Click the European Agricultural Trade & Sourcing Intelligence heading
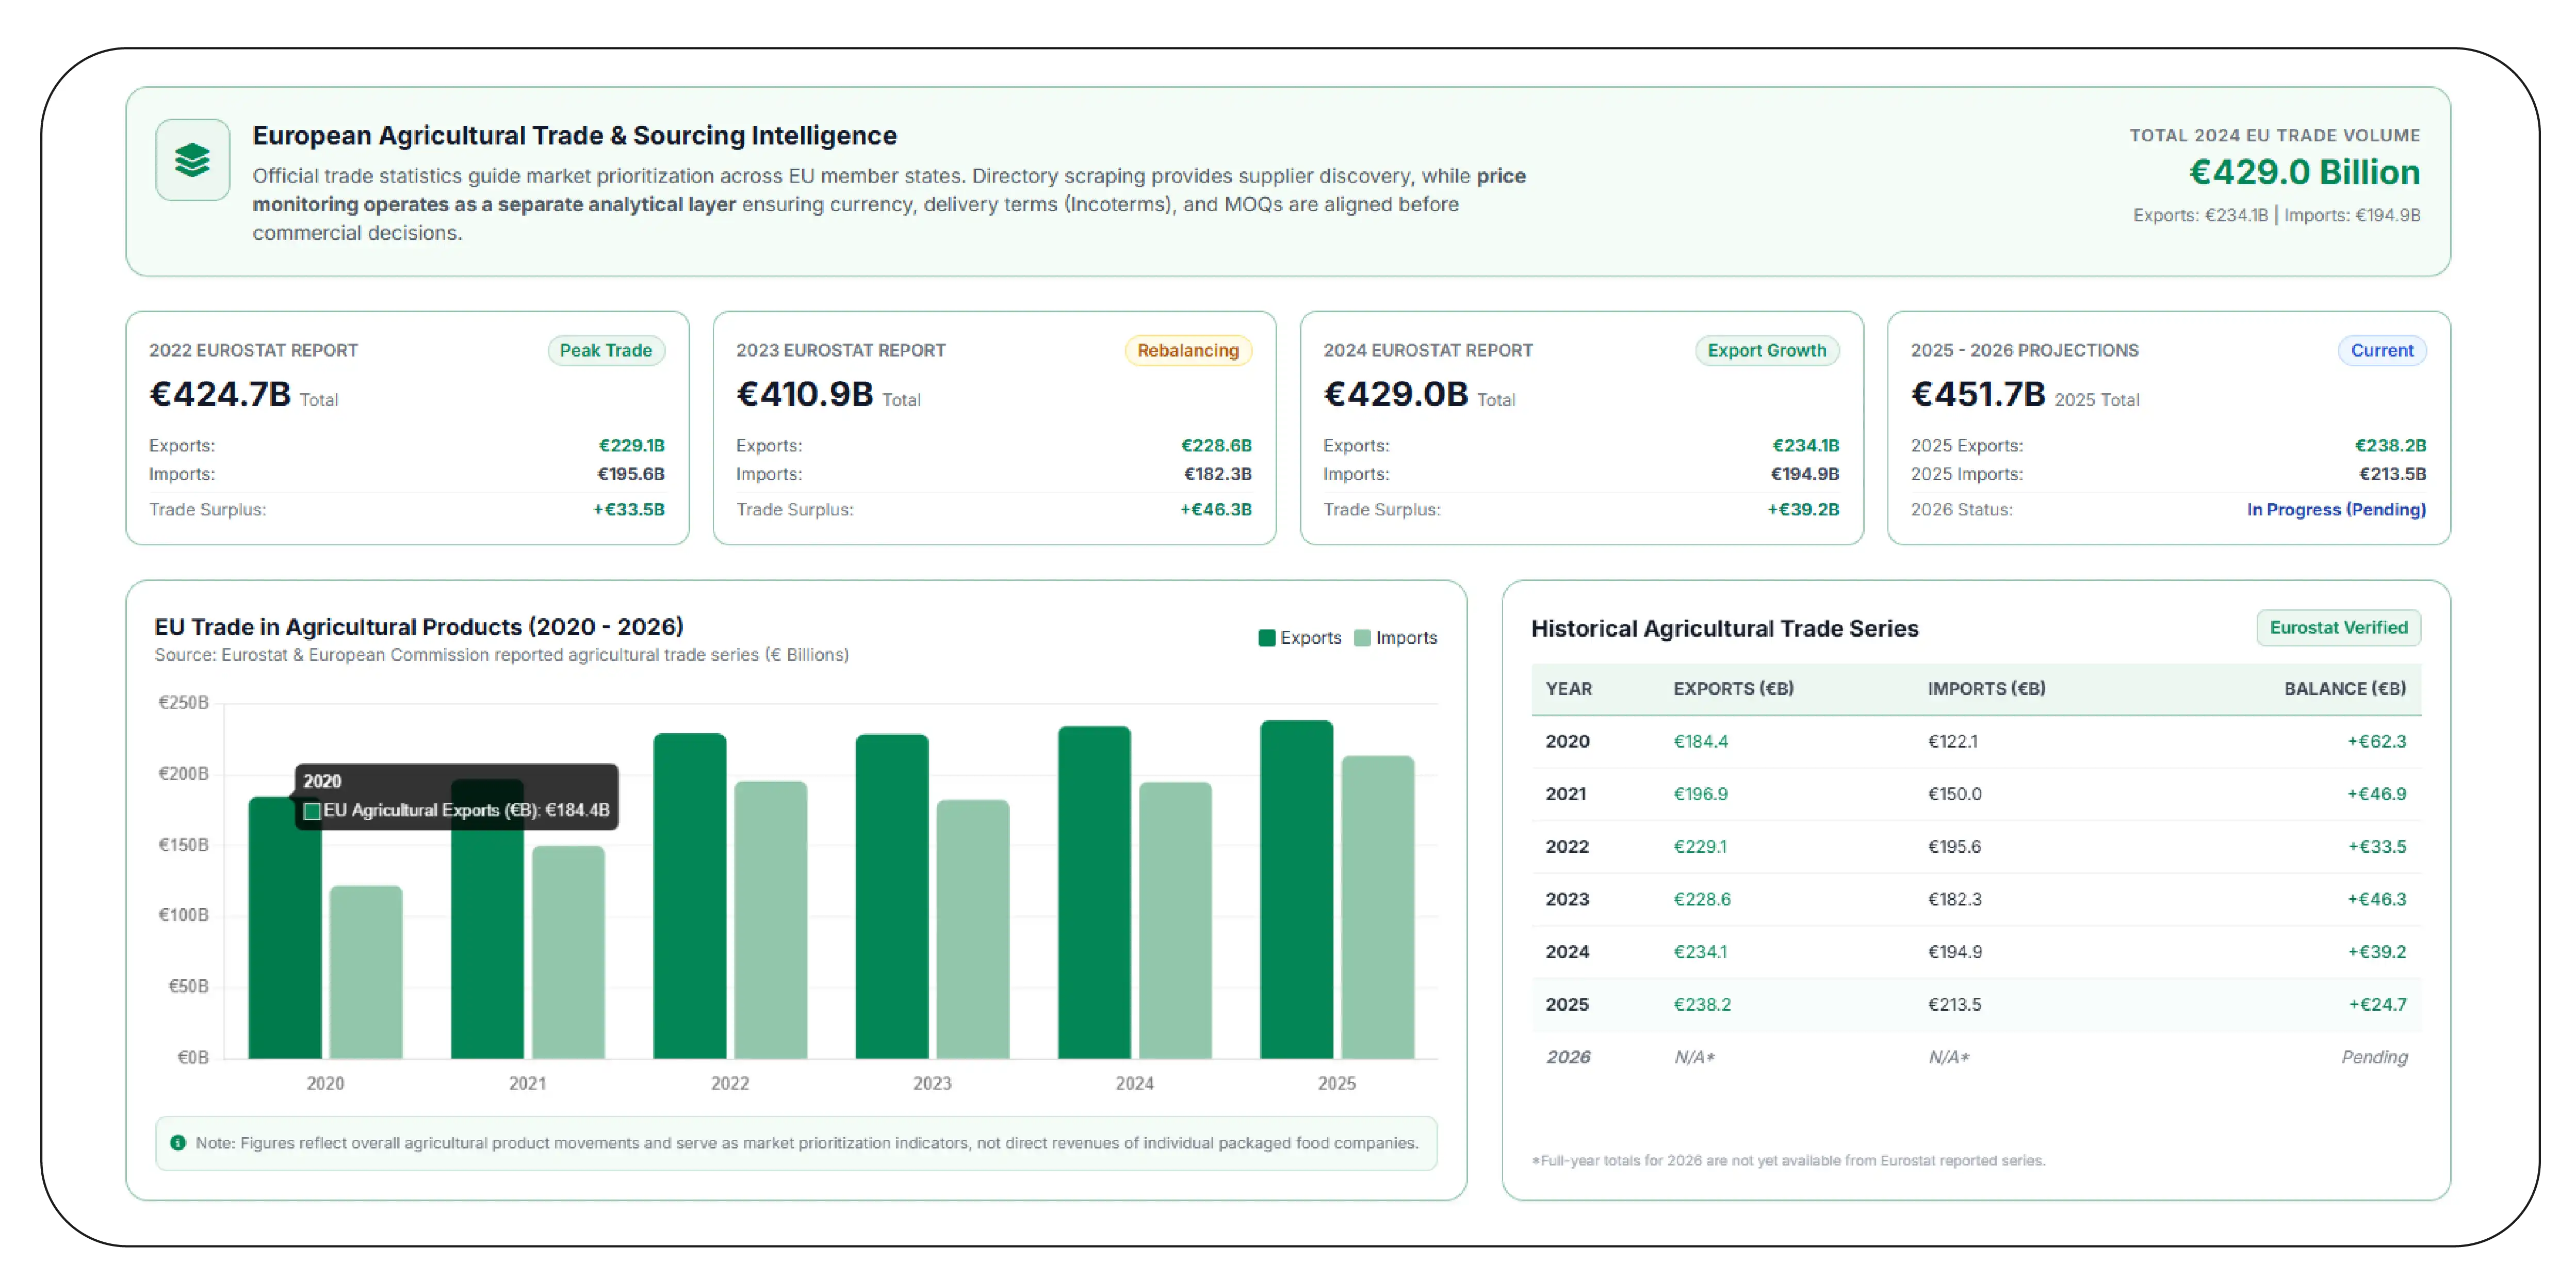Screen dimensions: 2576x1279 [x=574, y=135]
